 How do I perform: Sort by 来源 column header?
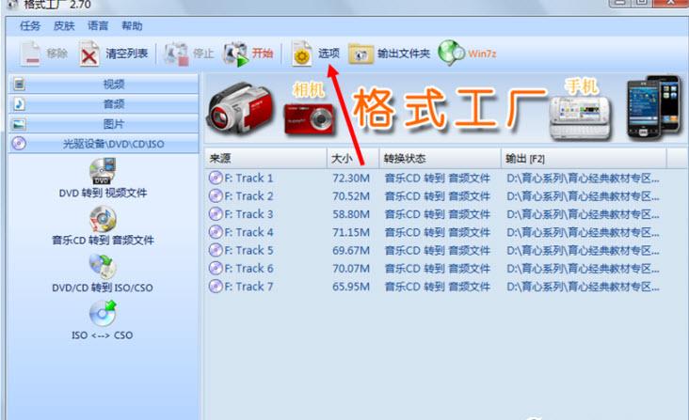265,158
